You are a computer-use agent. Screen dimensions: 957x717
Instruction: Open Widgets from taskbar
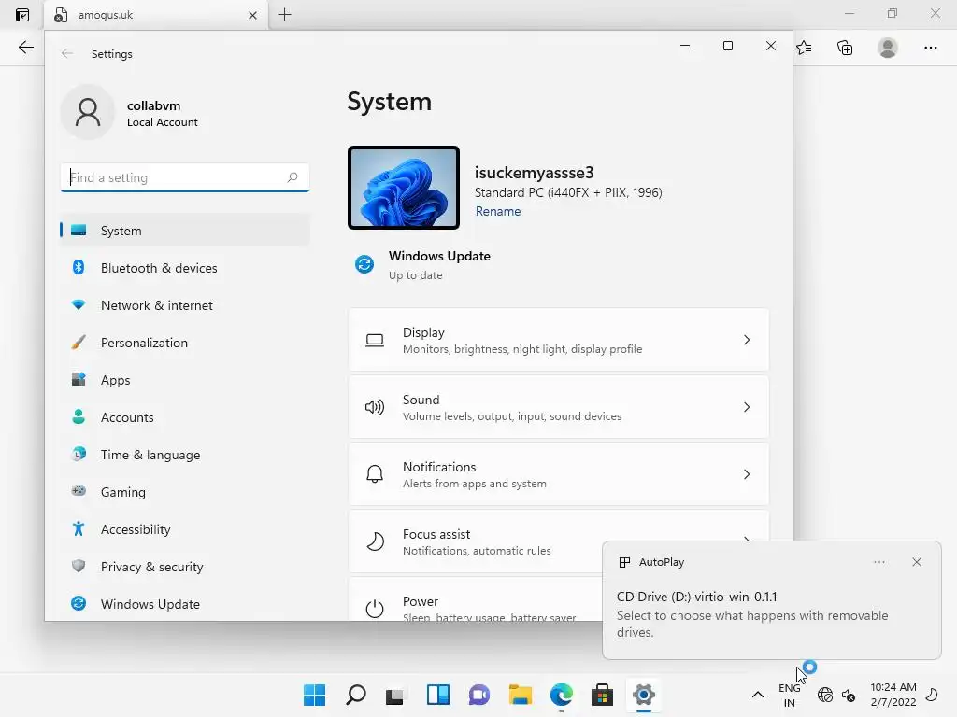437,695
